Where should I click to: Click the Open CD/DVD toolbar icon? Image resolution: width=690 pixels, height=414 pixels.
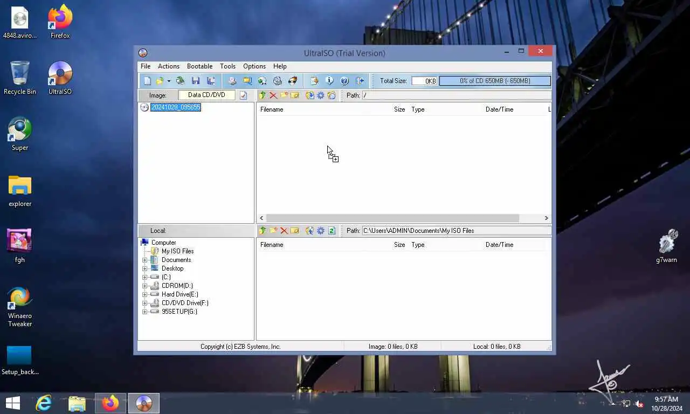pos(181,81)
